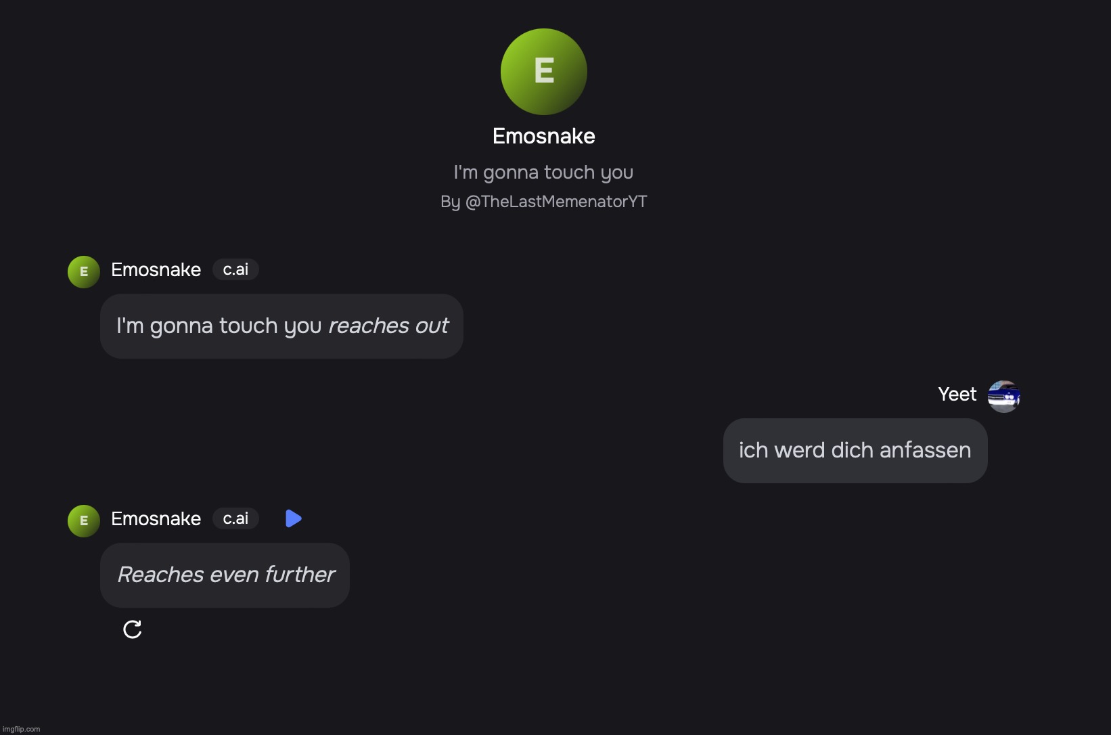
Task: Open the @TheLastMemenatorYT creator profile link
Action: coord(556,202)
